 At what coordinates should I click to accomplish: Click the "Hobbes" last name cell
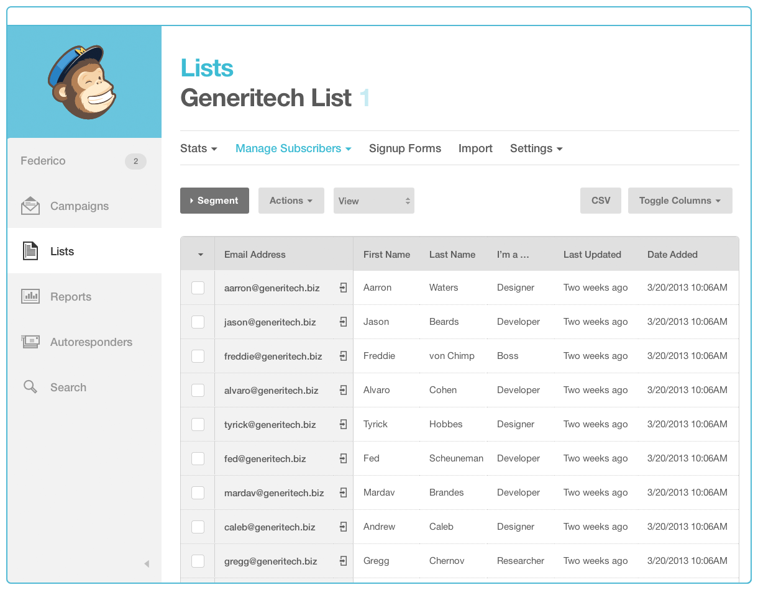click(446, 424)
